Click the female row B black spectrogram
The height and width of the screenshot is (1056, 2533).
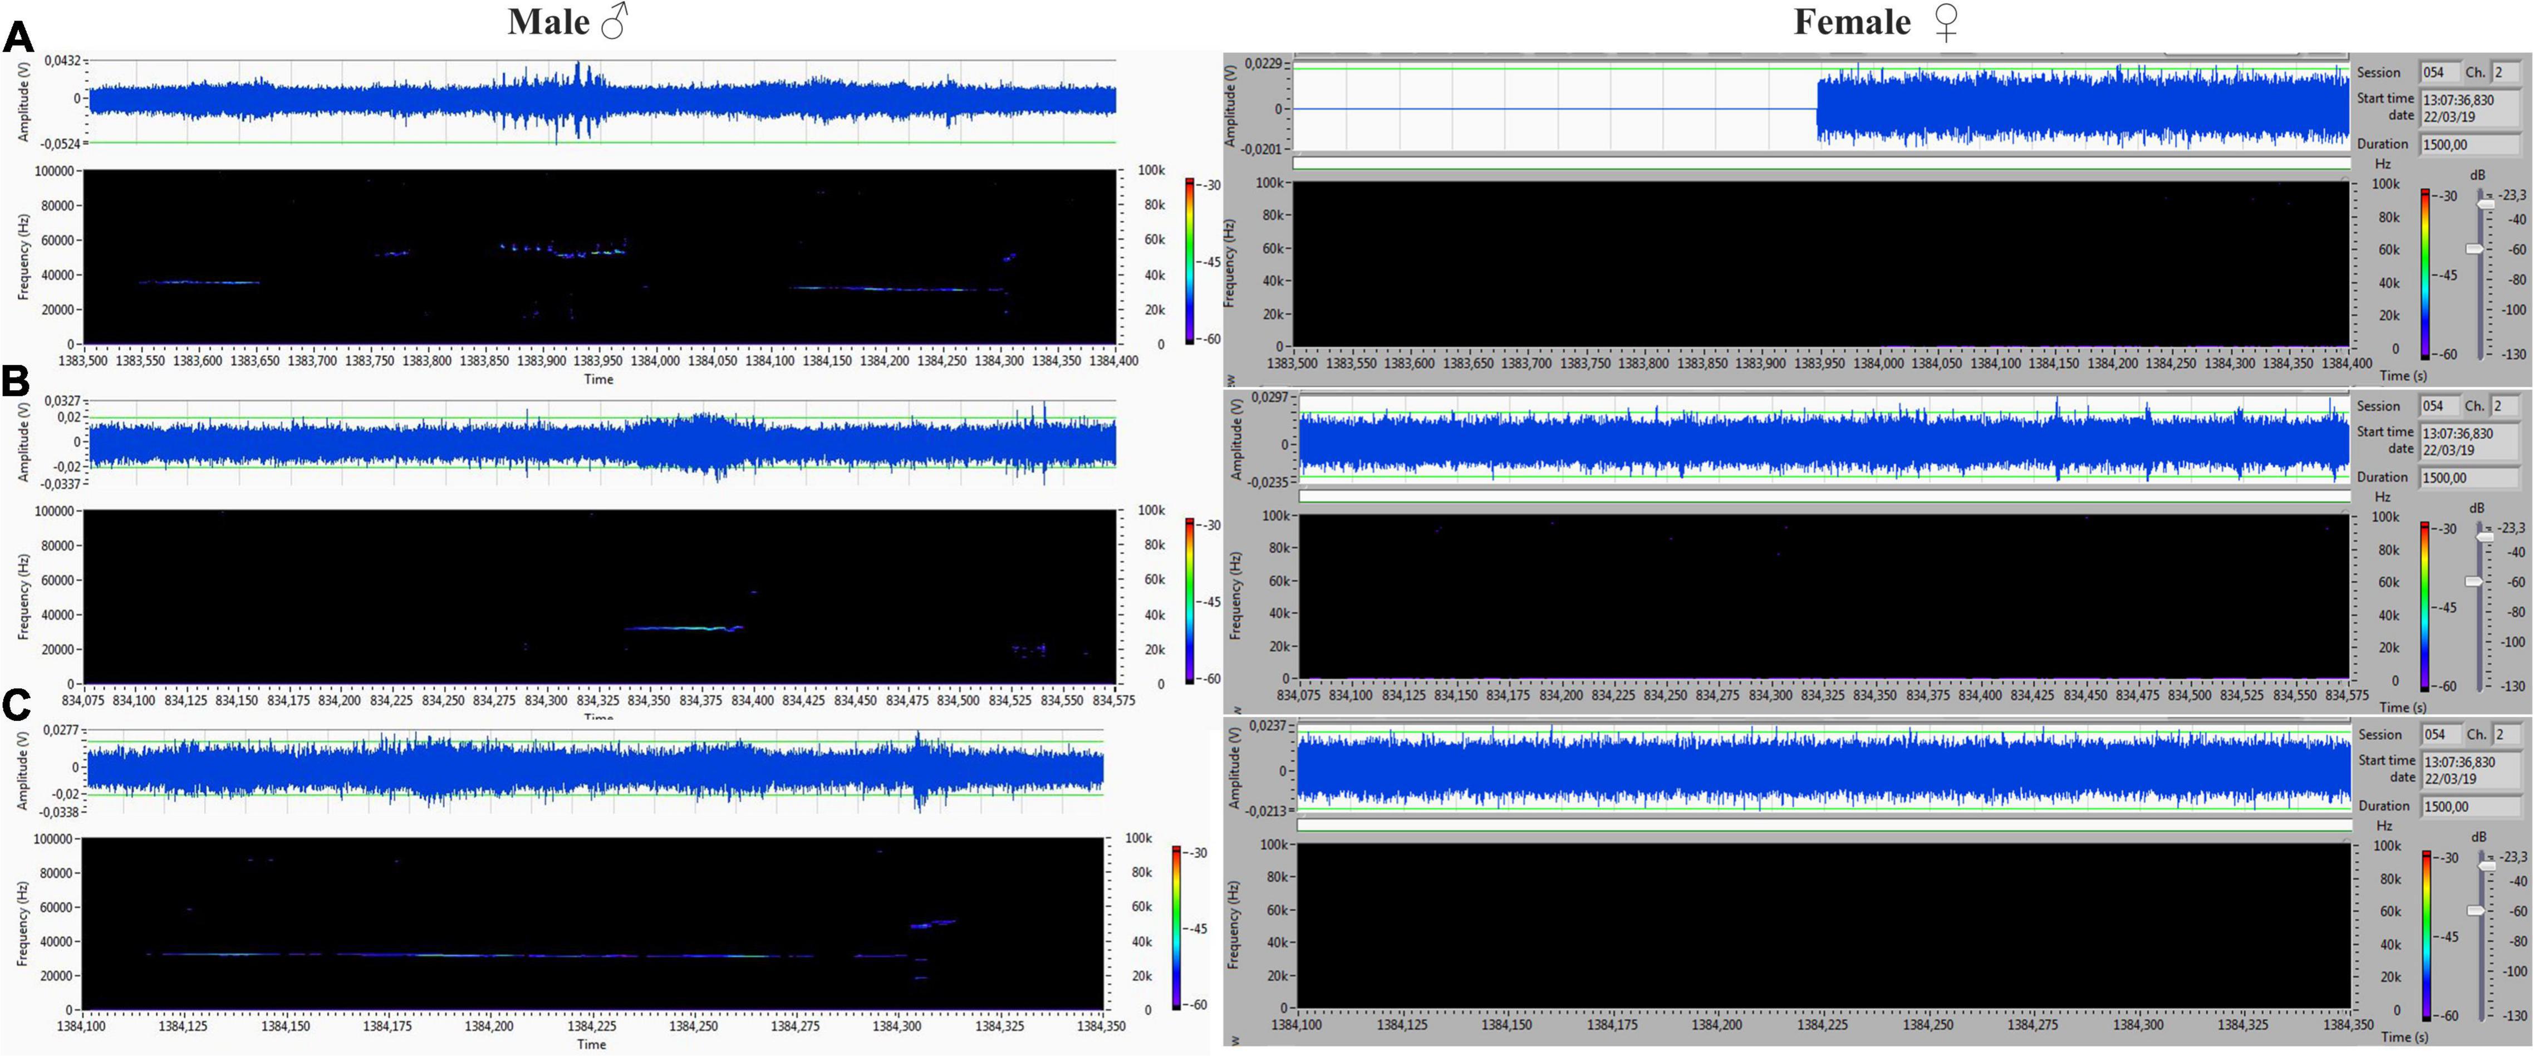click(x=1825, y=597)
